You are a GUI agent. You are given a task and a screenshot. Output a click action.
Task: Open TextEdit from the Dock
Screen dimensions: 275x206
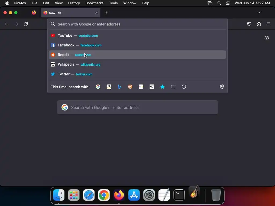click(x=164, y=195)
